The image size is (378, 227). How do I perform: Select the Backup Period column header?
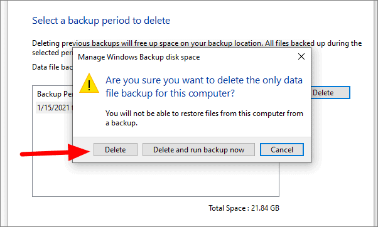55,94
